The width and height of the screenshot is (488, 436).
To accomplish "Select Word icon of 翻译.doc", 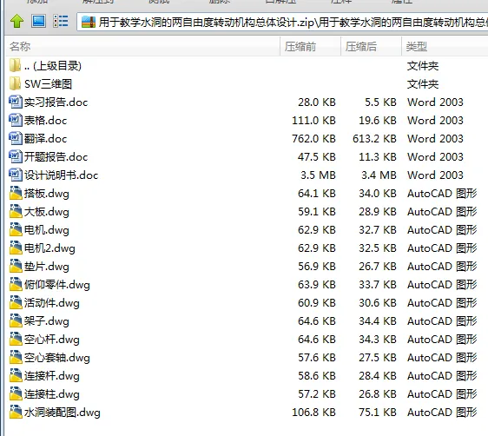I will 16,138.
